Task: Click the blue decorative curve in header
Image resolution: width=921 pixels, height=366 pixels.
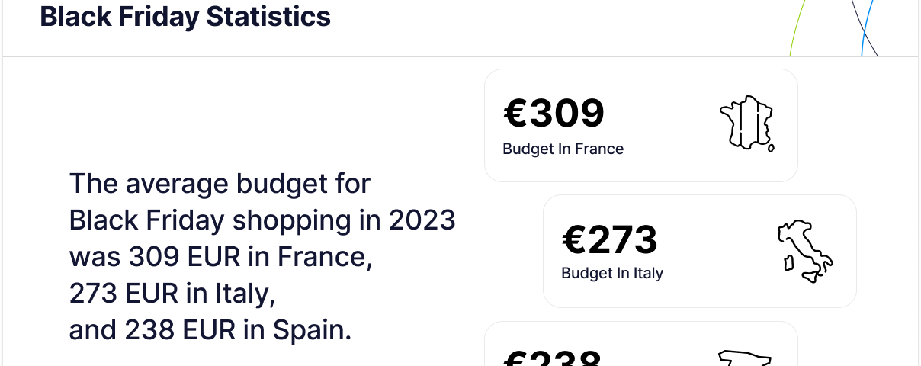Action: 867,27
